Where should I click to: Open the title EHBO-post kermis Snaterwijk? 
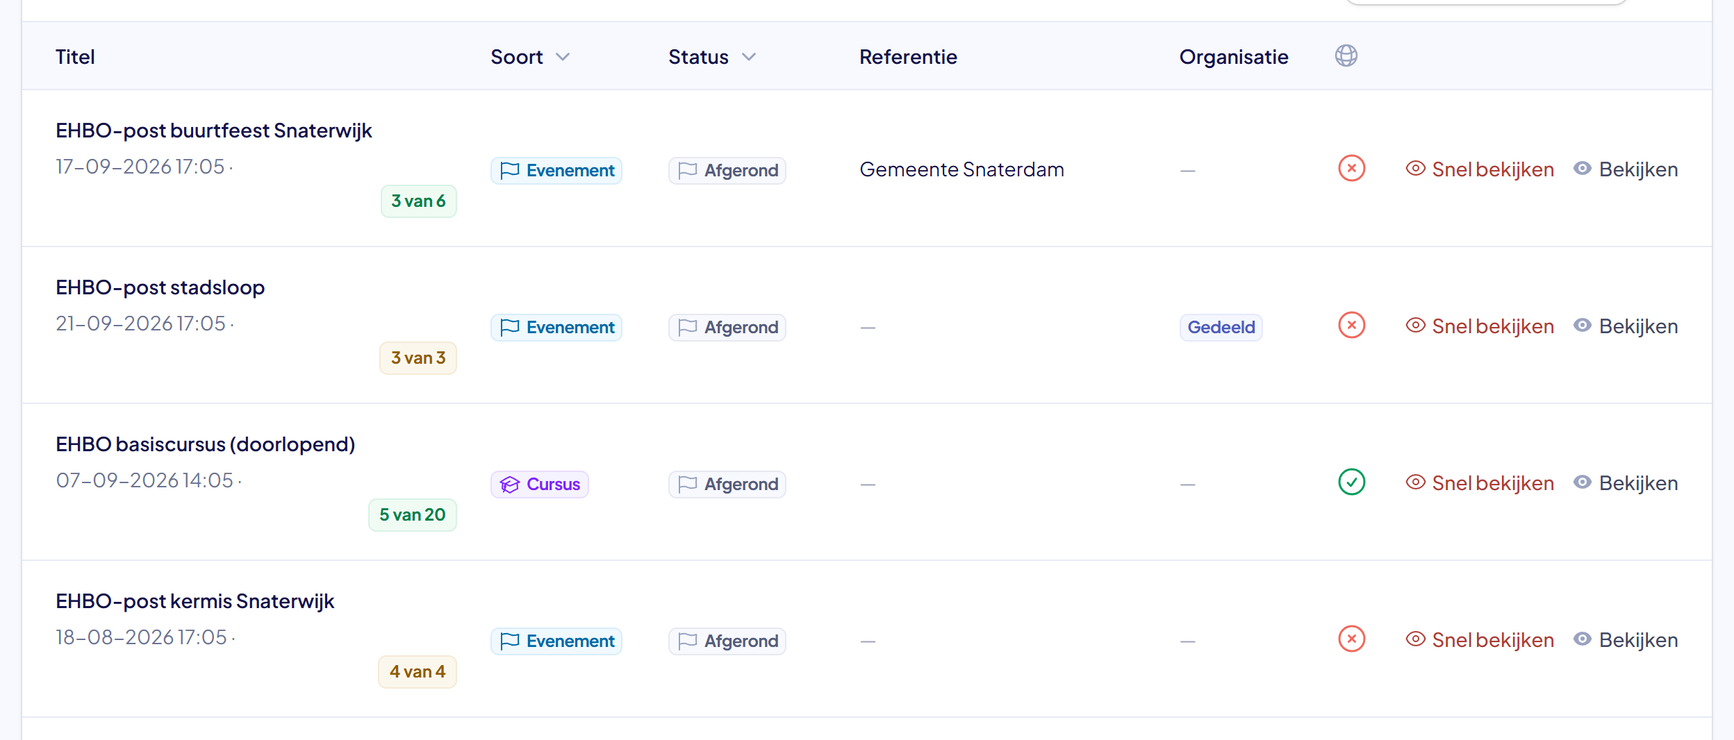click(195, 602)
